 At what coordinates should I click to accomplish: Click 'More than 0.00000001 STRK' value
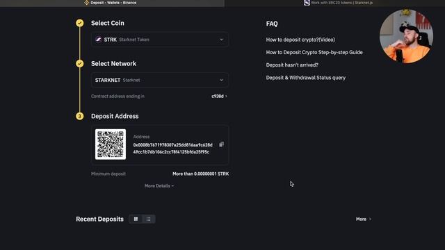click(x=200, y=174)
